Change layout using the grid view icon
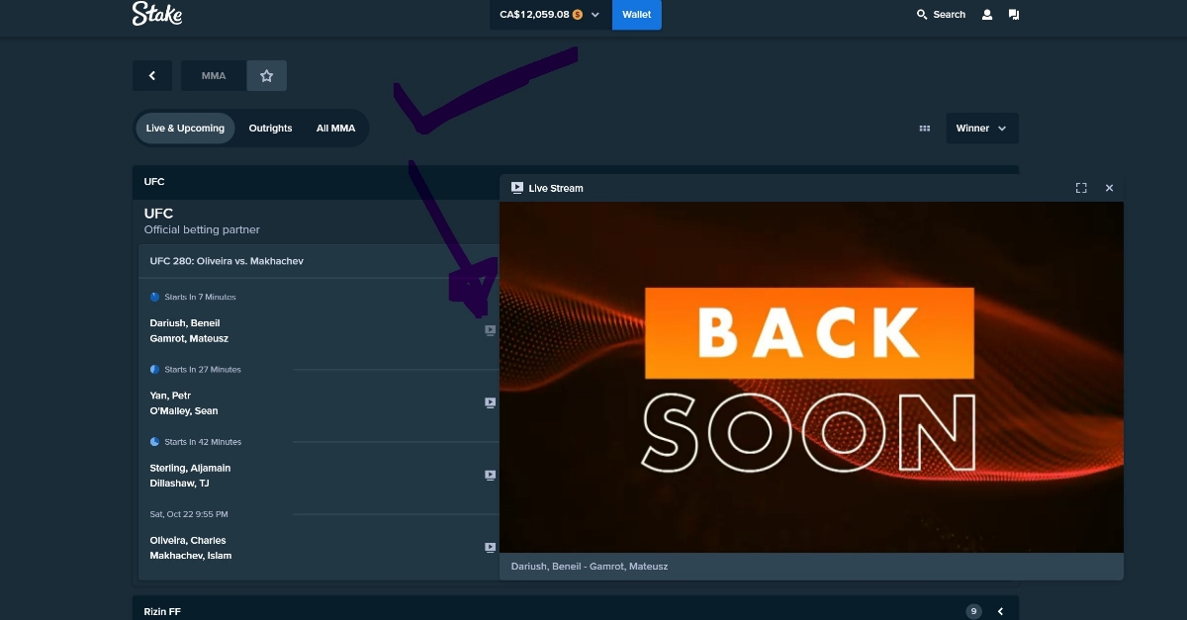 (x=925, y=129)
